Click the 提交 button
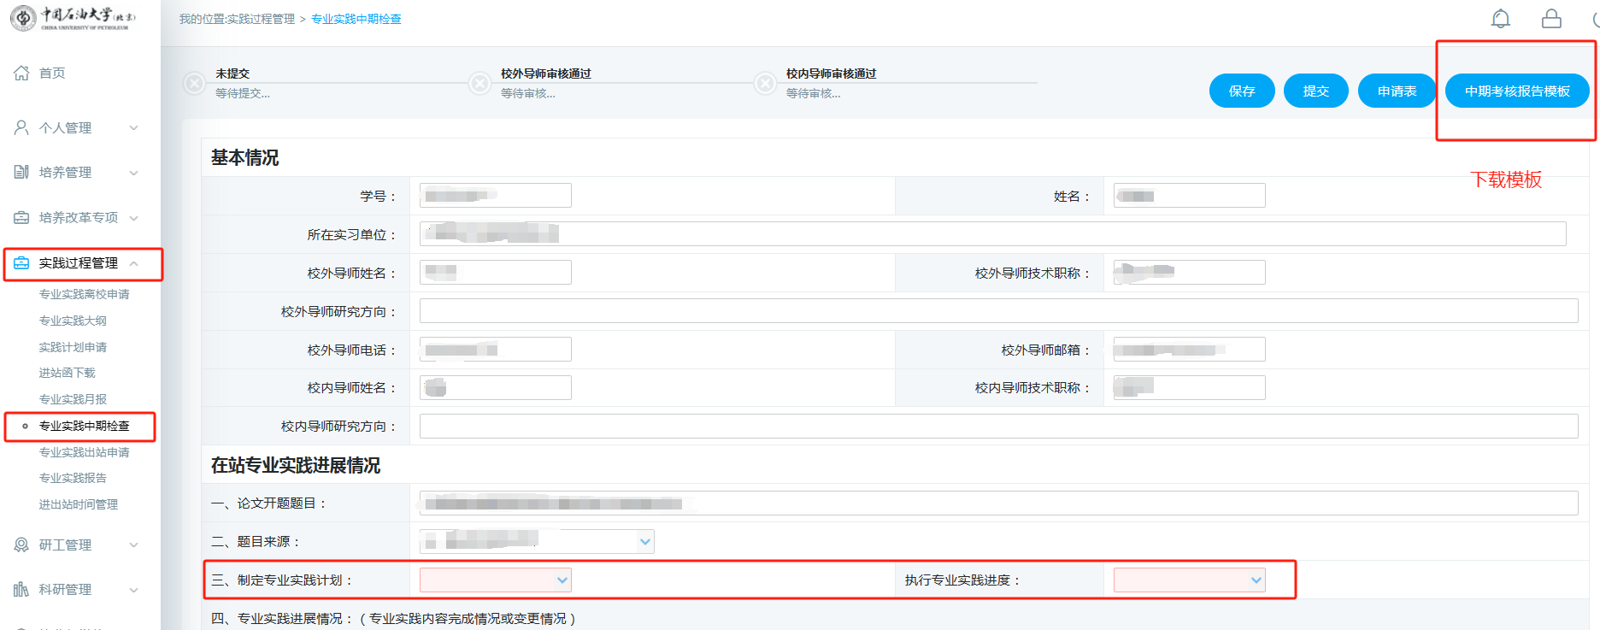Screen dimensions: 1600x630 click(x=1315, y=91)
